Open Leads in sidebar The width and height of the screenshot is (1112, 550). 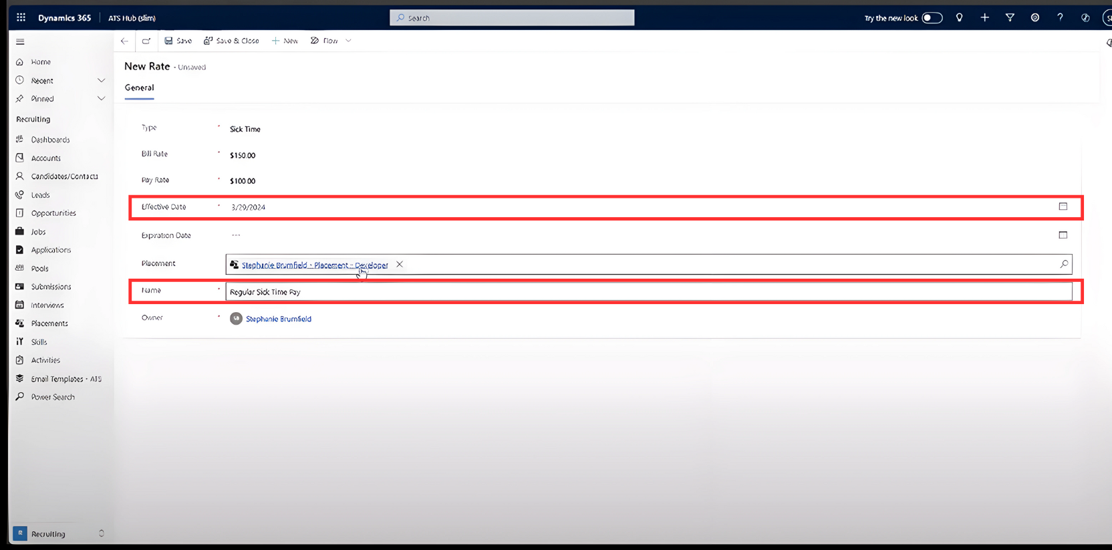40,195
